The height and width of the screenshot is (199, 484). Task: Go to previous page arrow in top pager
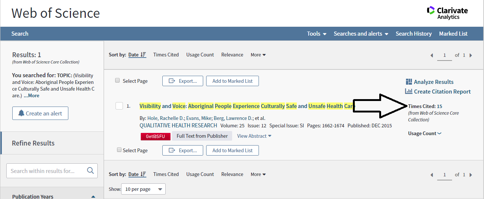(x=432, y=55)
